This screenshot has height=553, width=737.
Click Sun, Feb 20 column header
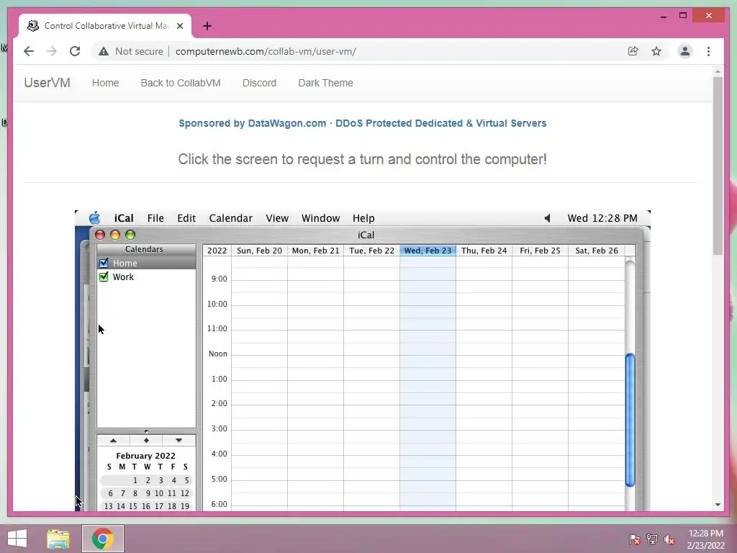[x=259, y=251]
